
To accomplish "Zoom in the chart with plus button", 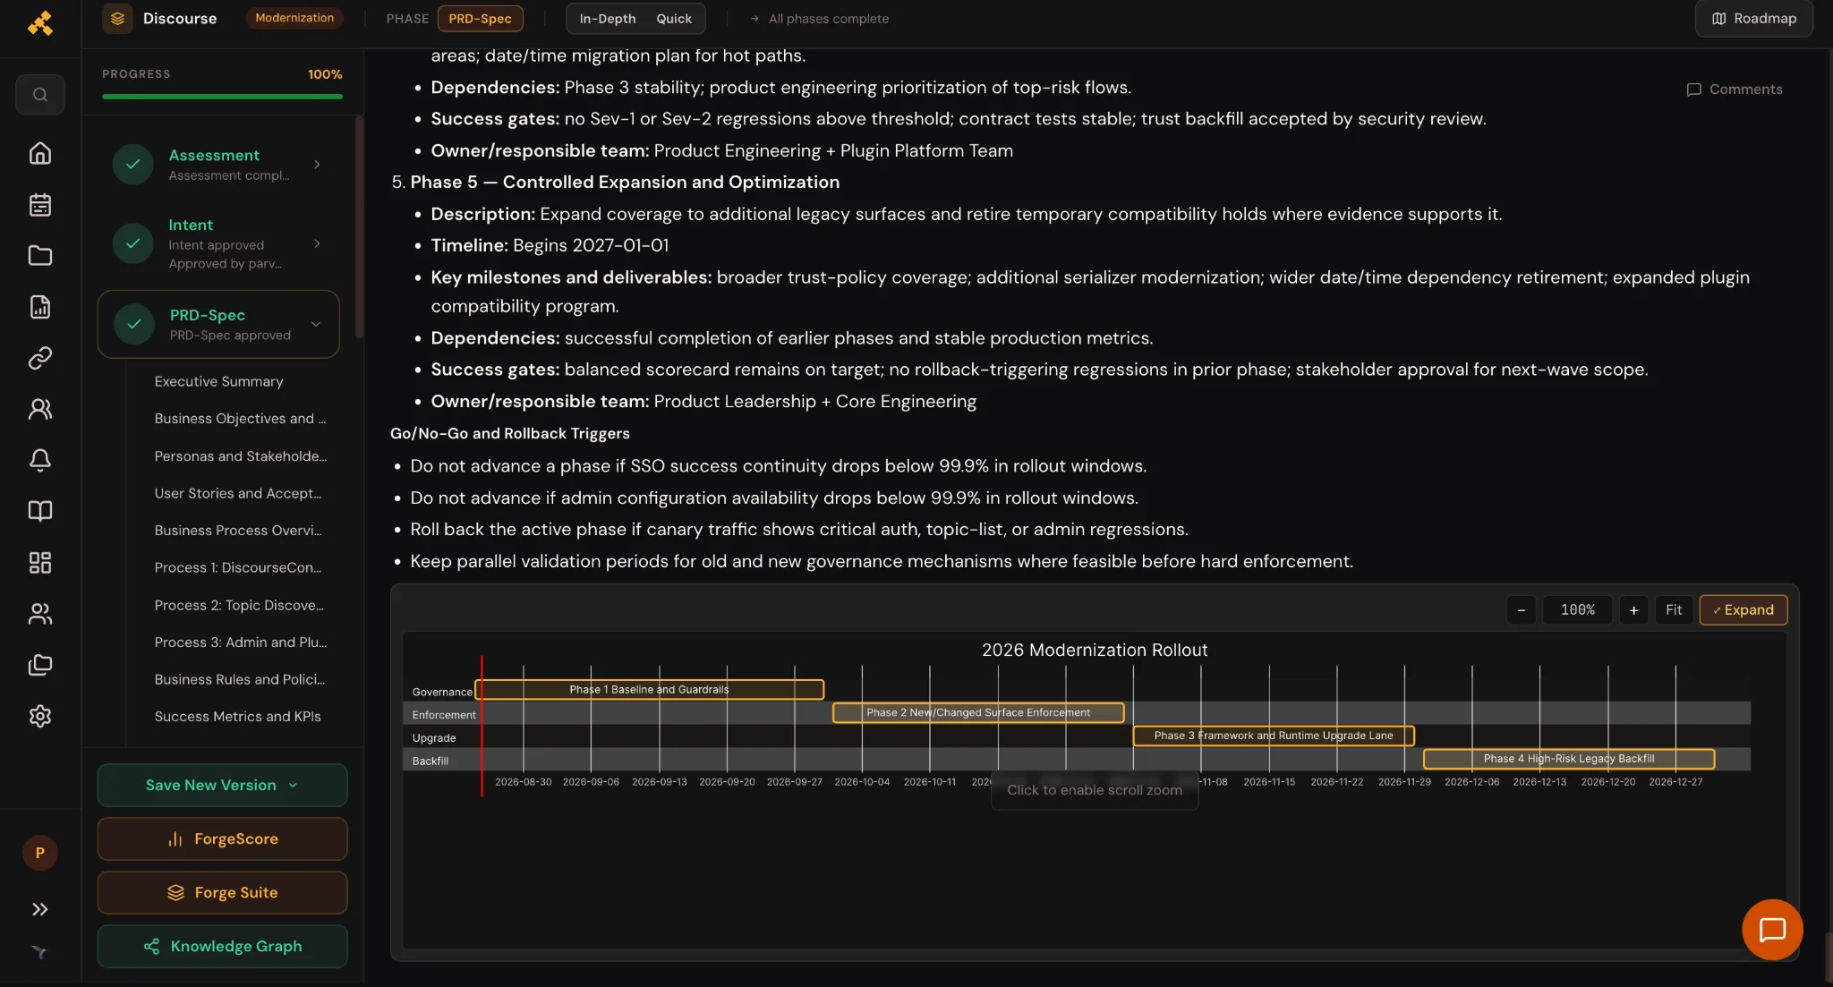I will tap(1633, 610).
